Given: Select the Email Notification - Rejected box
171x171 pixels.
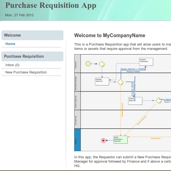Looking at the screenshot, I should tap(120, 140).
